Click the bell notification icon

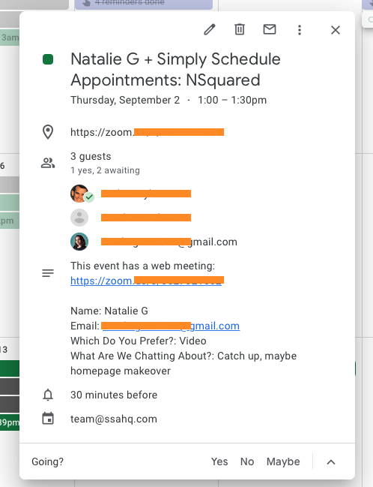click(48, 395)
